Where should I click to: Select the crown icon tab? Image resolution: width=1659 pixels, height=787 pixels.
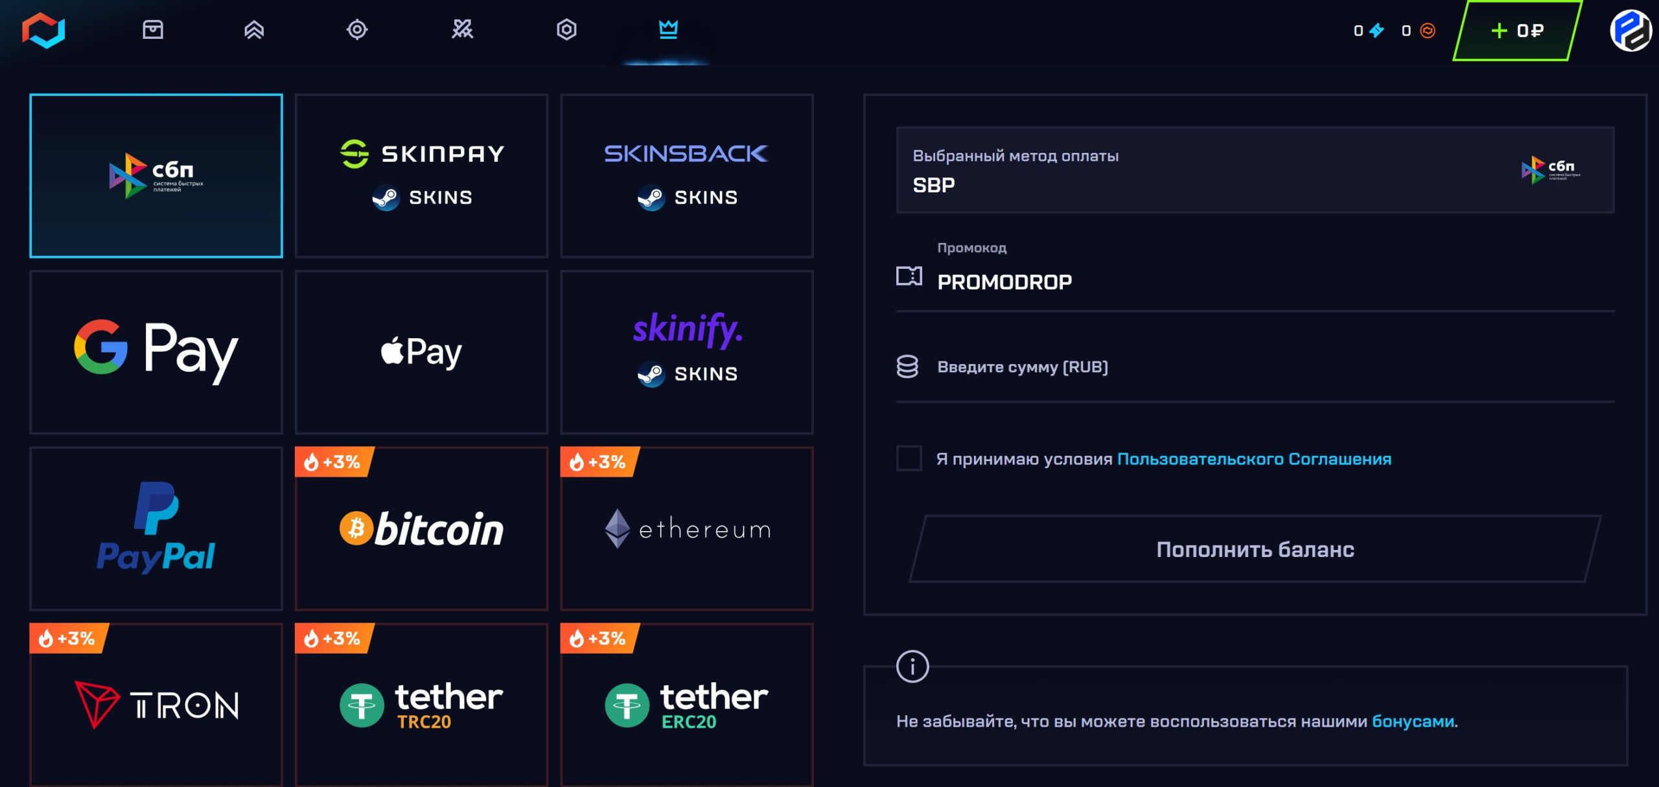click(668, 29)
